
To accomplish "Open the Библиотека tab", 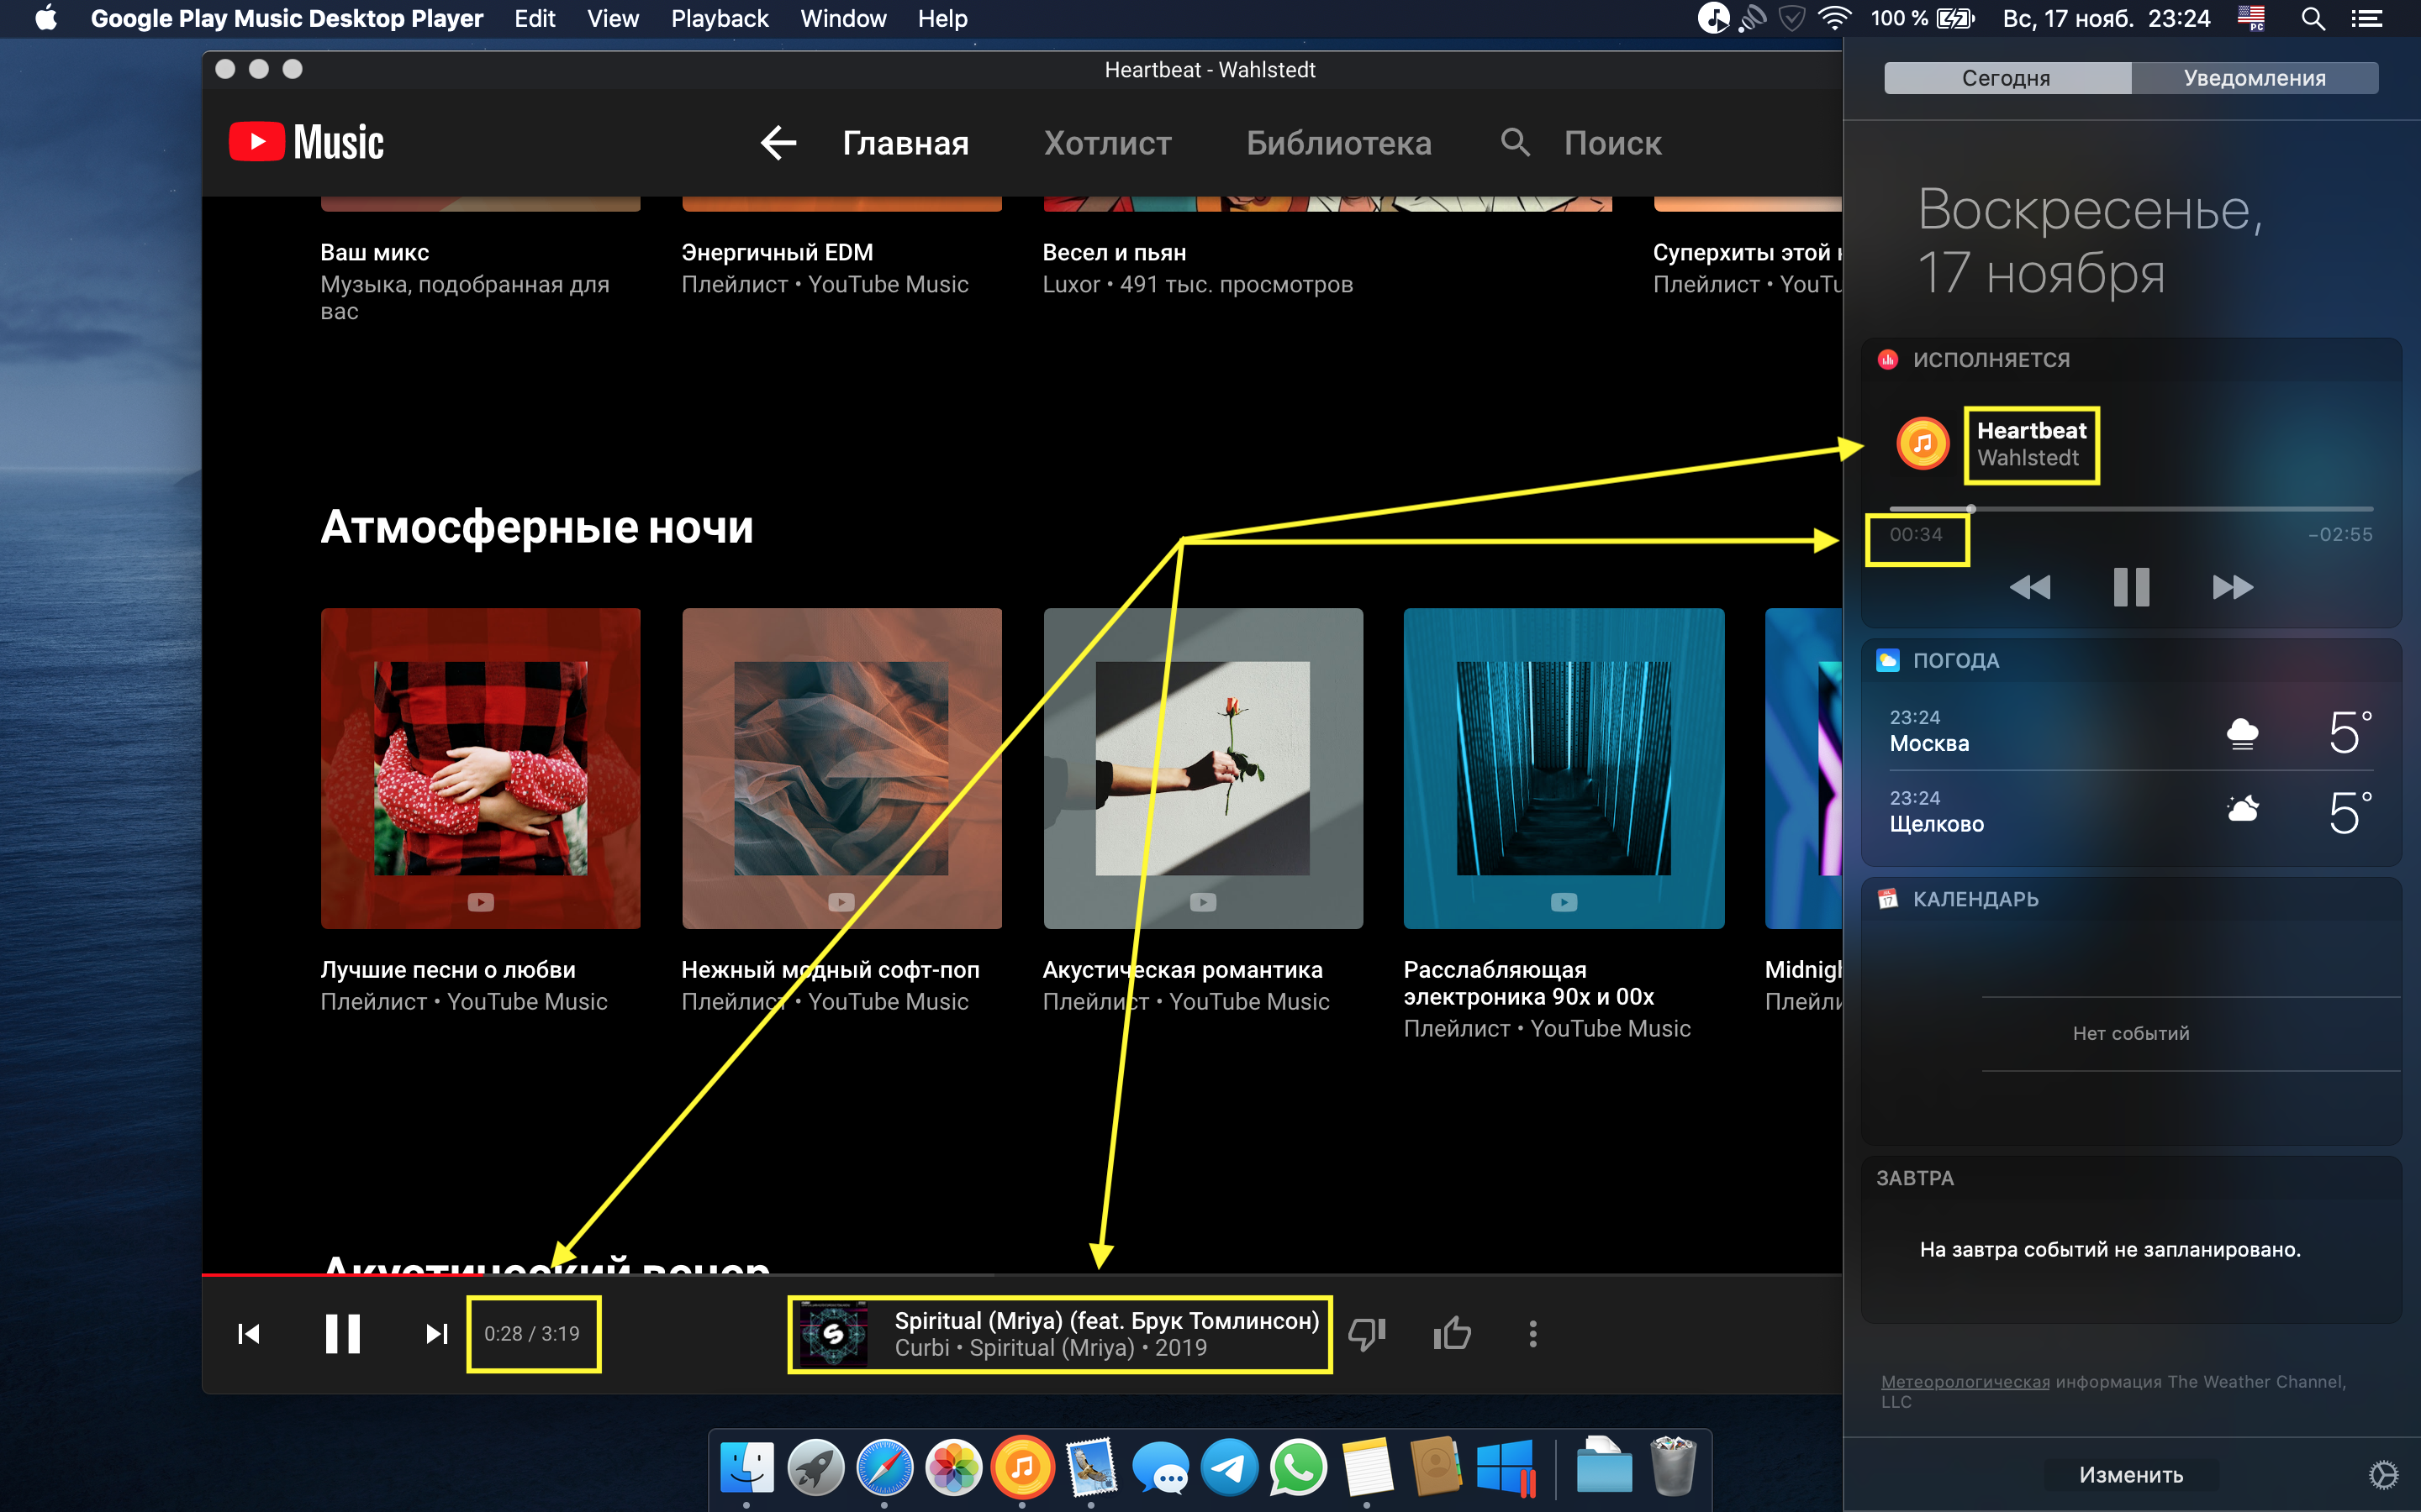I will pos(1338,143).
